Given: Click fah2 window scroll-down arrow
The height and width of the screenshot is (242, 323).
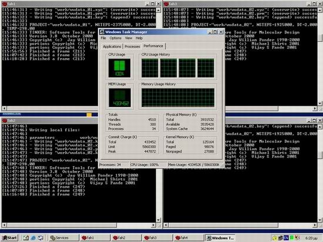Looking at the screenshot, I should 158,220.
